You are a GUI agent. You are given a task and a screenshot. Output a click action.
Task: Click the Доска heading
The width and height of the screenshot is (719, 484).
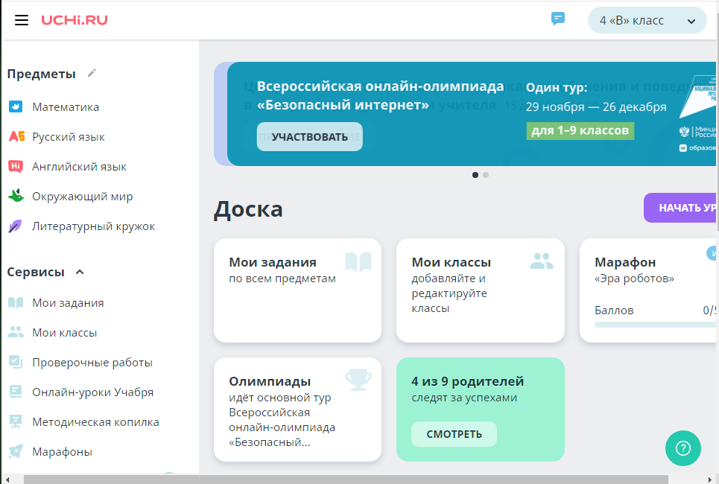click(248, 209)
